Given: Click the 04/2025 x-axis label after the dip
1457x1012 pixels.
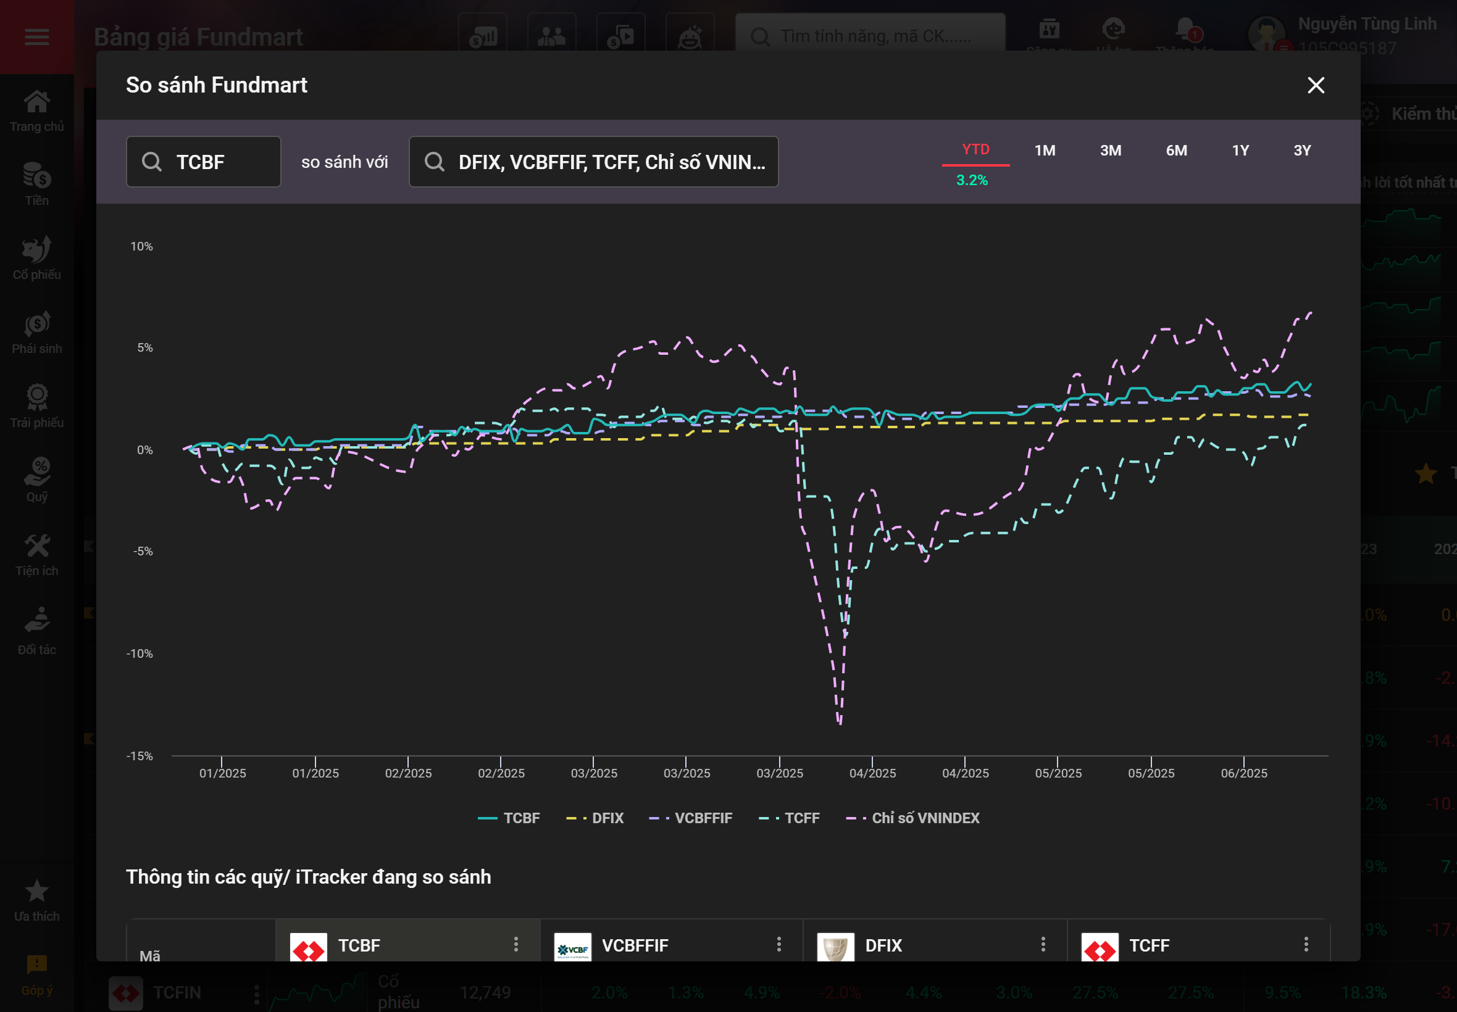Looking at the screenshot, I should [x=872, y=773].
